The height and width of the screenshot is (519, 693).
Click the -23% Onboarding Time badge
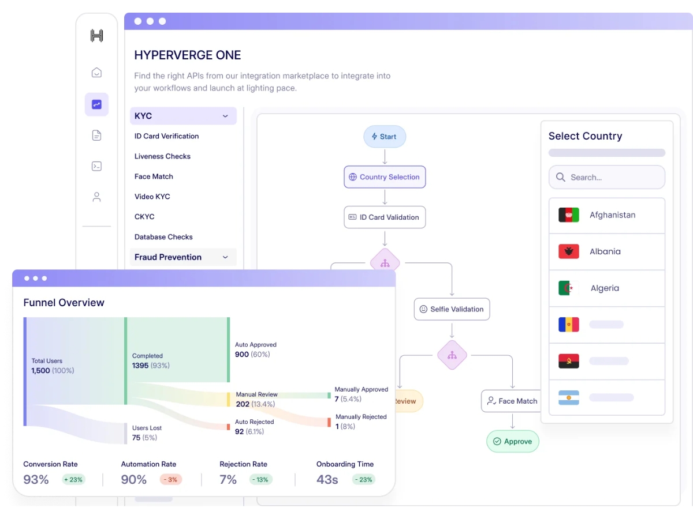tap(364, 479)
